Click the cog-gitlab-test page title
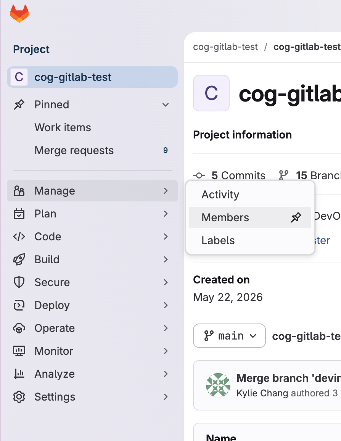Screen dimensions: 341x441 point(290,94)
